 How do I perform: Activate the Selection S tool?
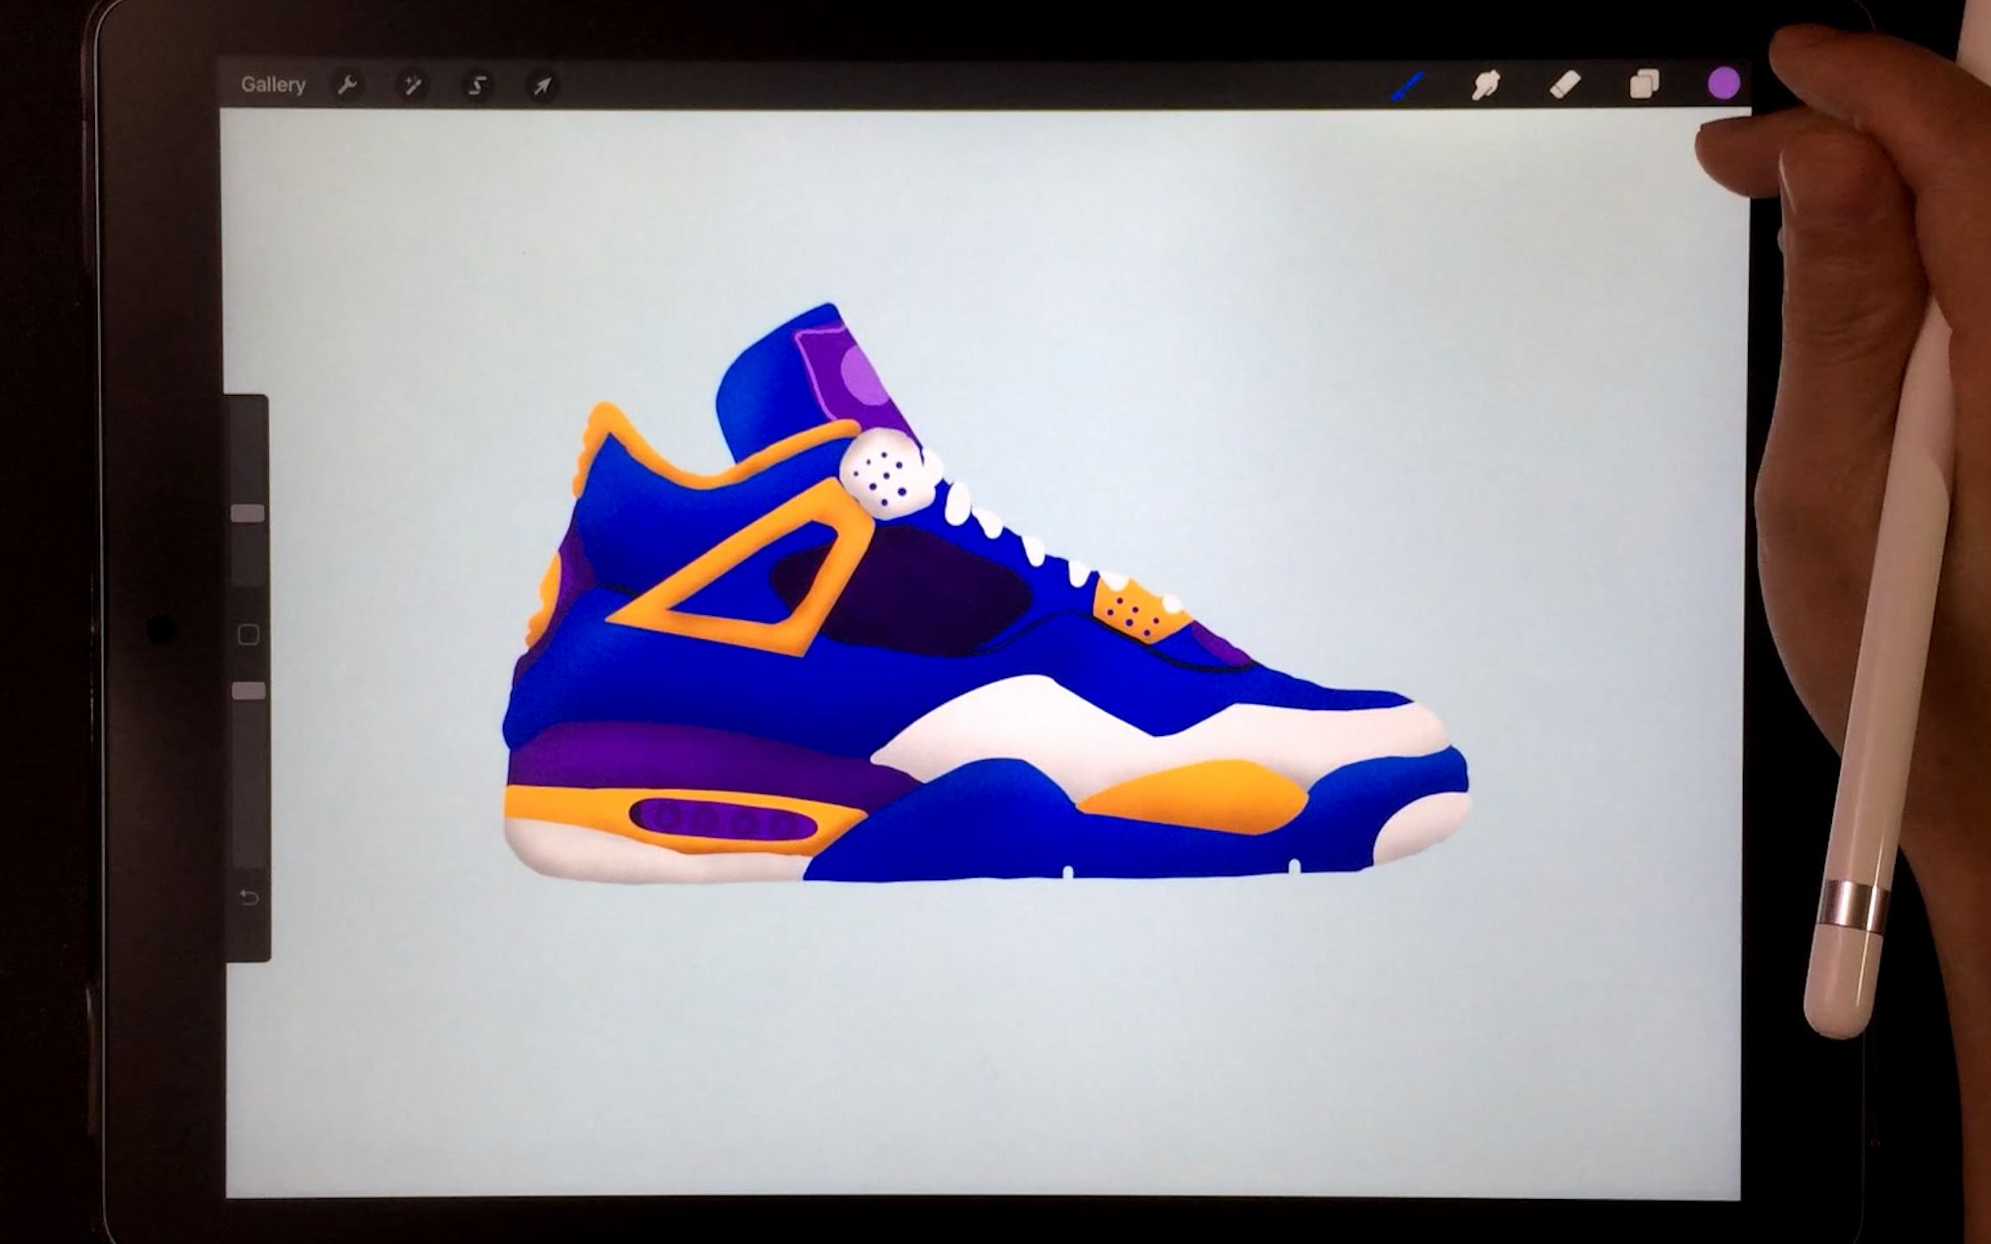477,86
